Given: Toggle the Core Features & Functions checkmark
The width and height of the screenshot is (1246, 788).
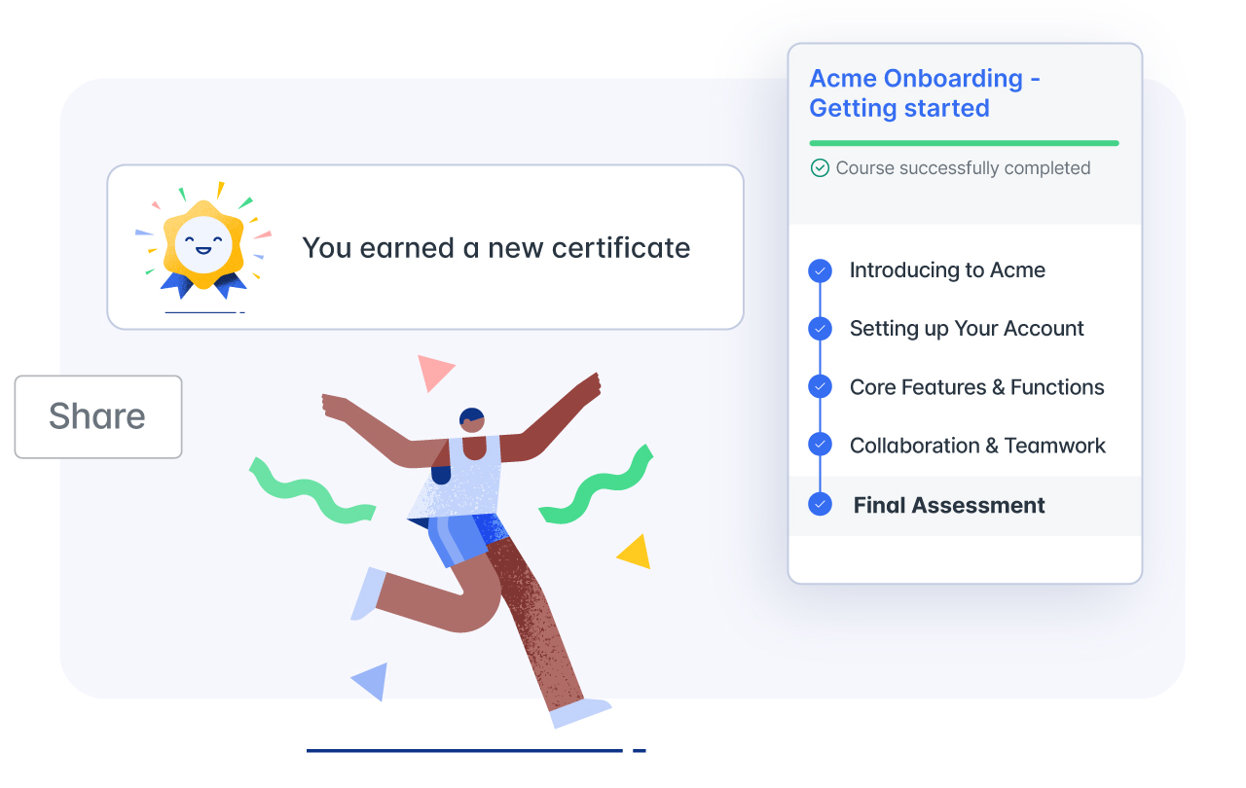Looking at the screenshot, I should point(821,387).
